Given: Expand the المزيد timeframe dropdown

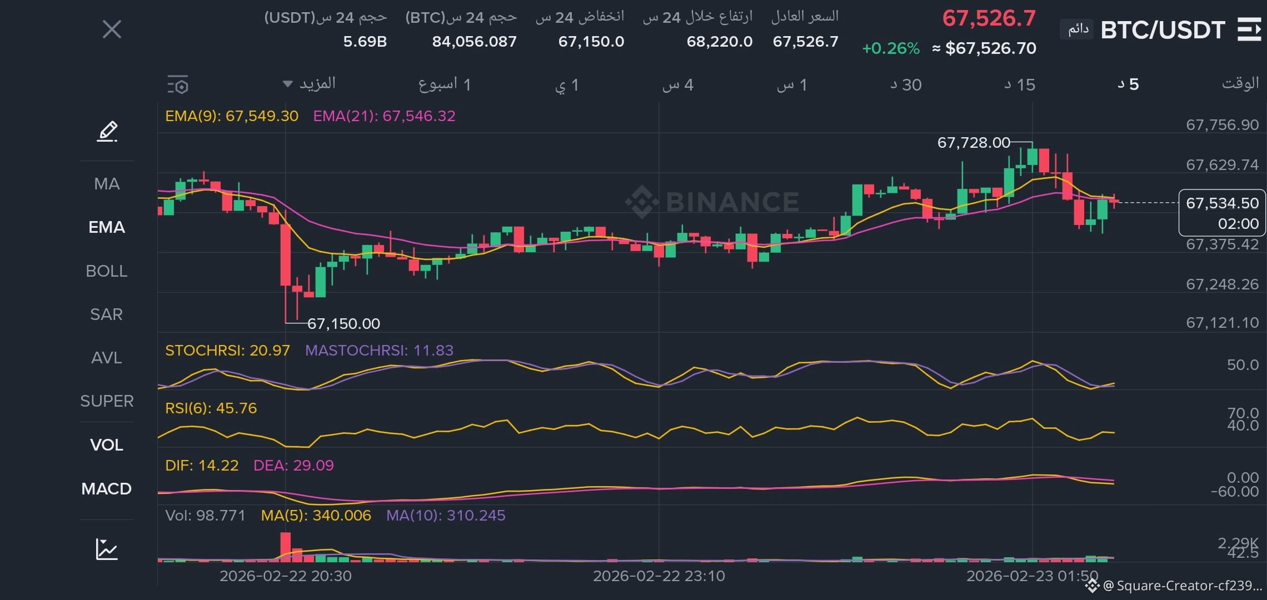Looking at the screenshot, I should click(309, 84).
